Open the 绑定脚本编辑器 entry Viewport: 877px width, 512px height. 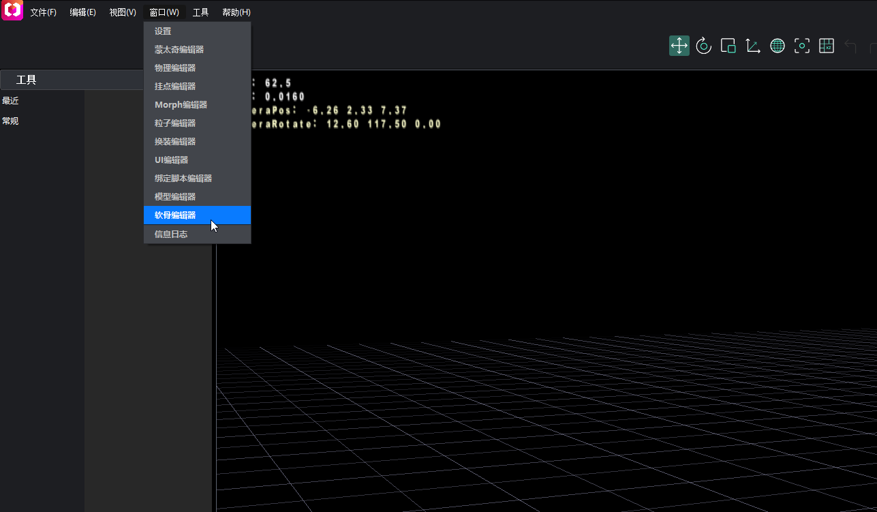pos(198,179)
